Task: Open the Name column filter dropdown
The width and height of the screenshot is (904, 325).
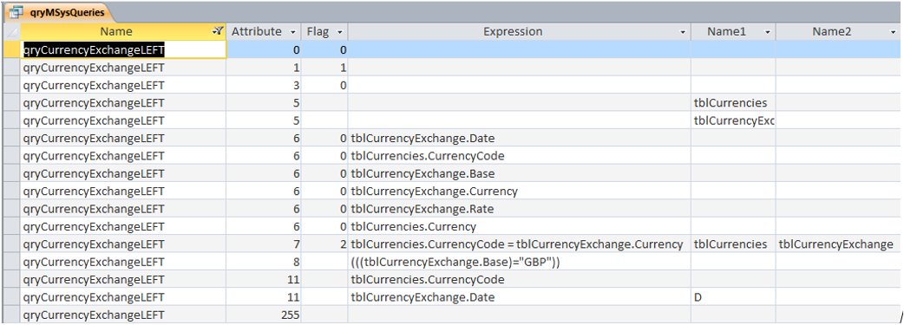Action: click(218, 32)
